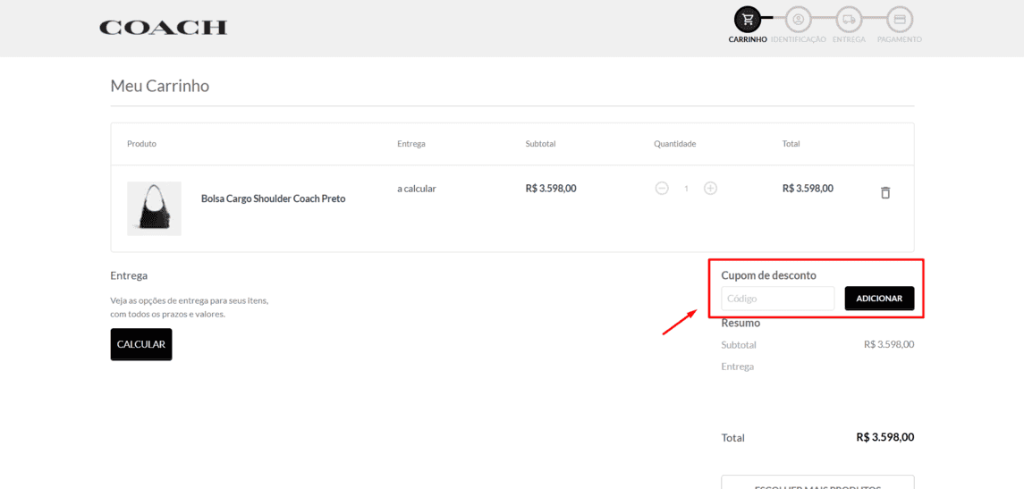This screenshot has height=489, width=1024.
Task: Click the bold Total R$ 3.598,00 in summary
Action: click(x=884, y=437)
